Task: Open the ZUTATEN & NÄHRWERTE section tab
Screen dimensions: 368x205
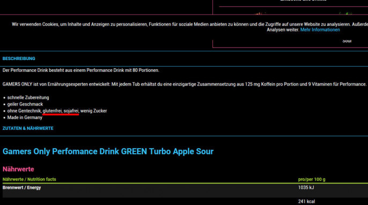Action: pos(28,128)
